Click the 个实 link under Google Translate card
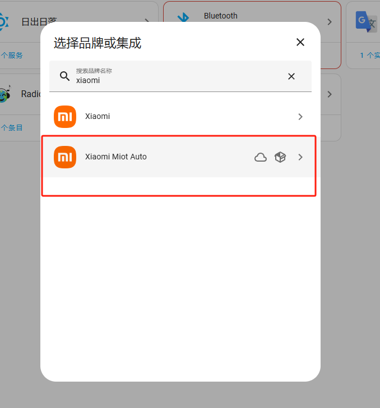The image size is (380, 408). 370,55
